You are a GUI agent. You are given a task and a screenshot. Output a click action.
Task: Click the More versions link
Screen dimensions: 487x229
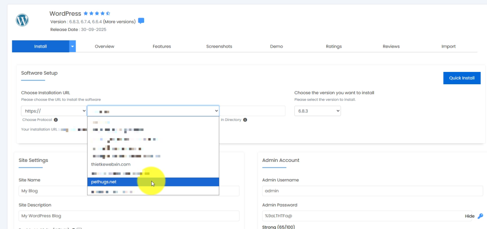[119, 22]
